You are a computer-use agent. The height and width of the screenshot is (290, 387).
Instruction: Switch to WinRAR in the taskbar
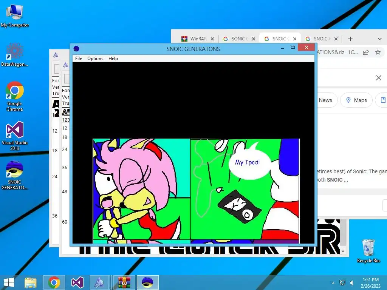[124, 282]
